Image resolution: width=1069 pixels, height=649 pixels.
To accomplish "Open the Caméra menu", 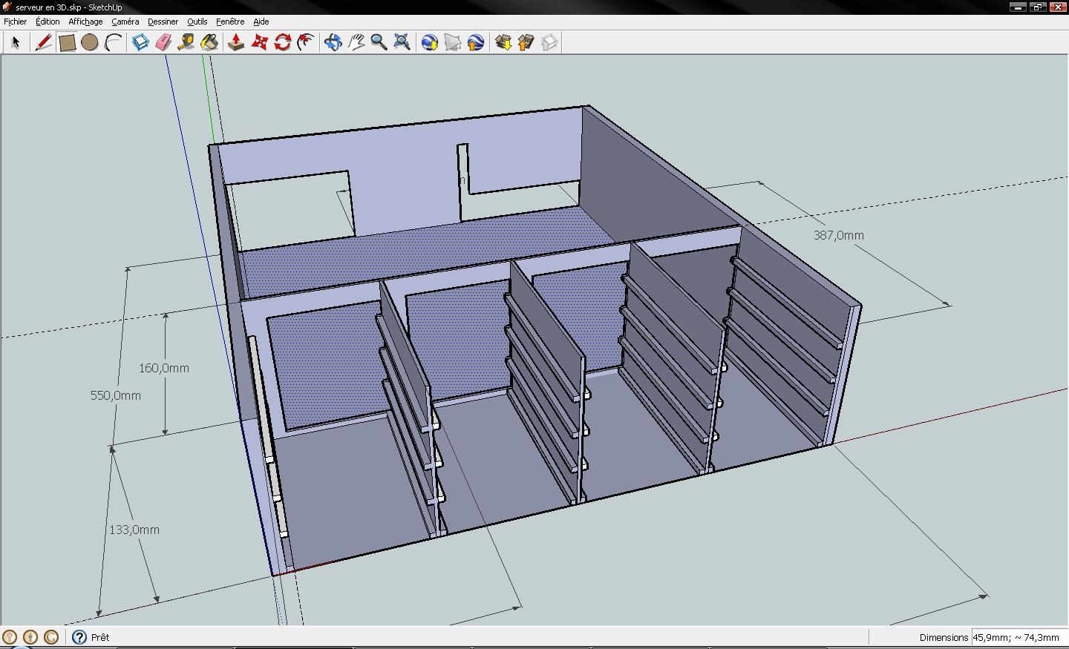I will (x=125, y=22).
